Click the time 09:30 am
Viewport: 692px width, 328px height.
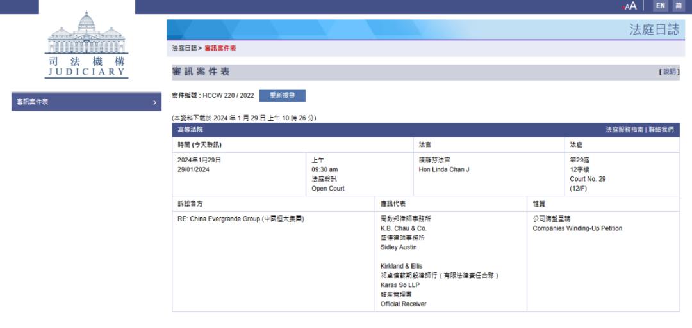point(324,169)
